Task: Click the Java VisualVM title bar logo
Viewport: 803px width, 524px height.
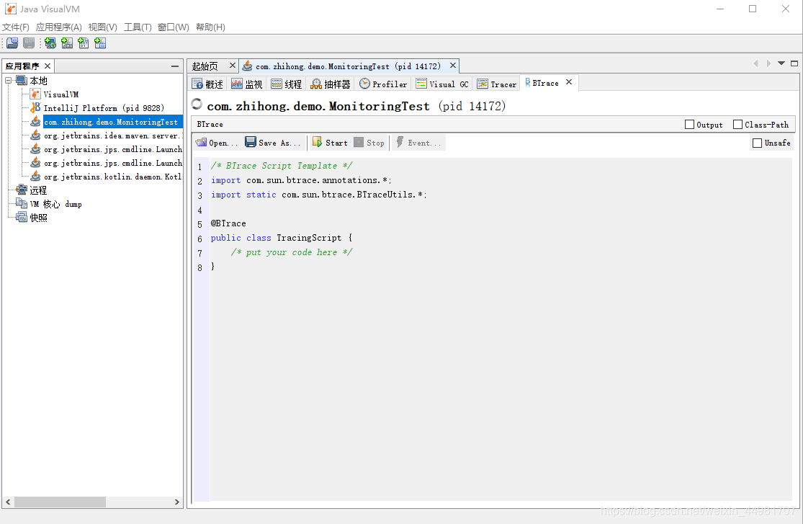Action: point(11,9)
